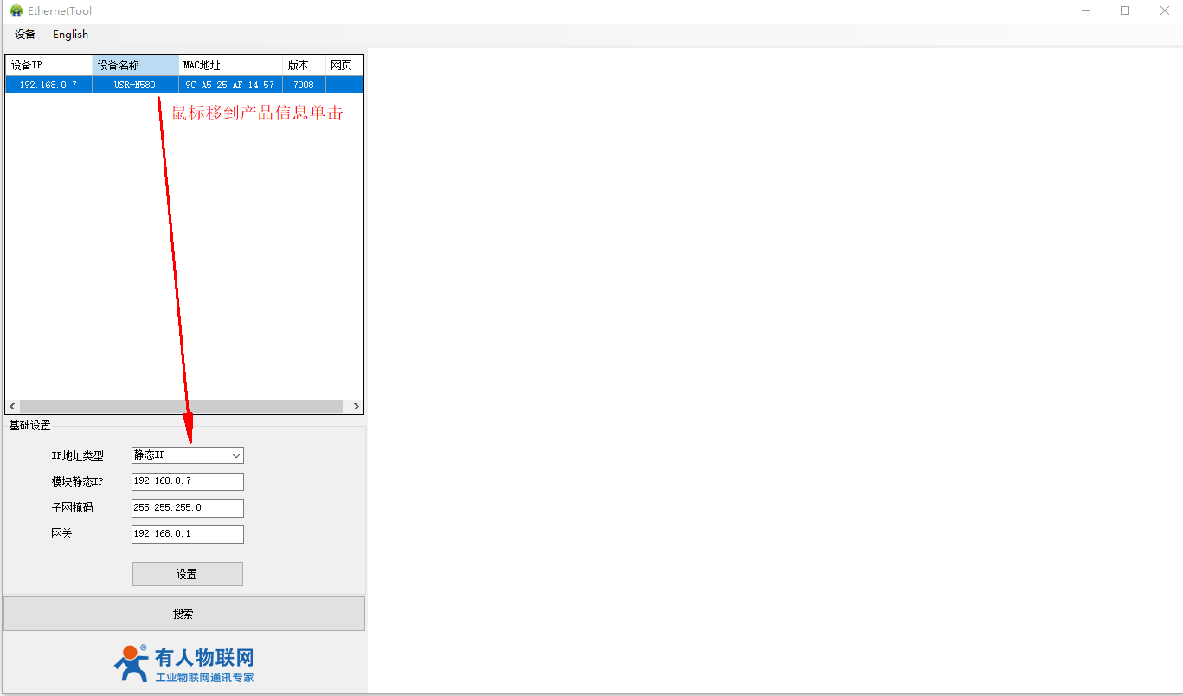1183x696 pixels.
Task: Click the EthernetTool app icon in title bar
Action: click(16, 11)
